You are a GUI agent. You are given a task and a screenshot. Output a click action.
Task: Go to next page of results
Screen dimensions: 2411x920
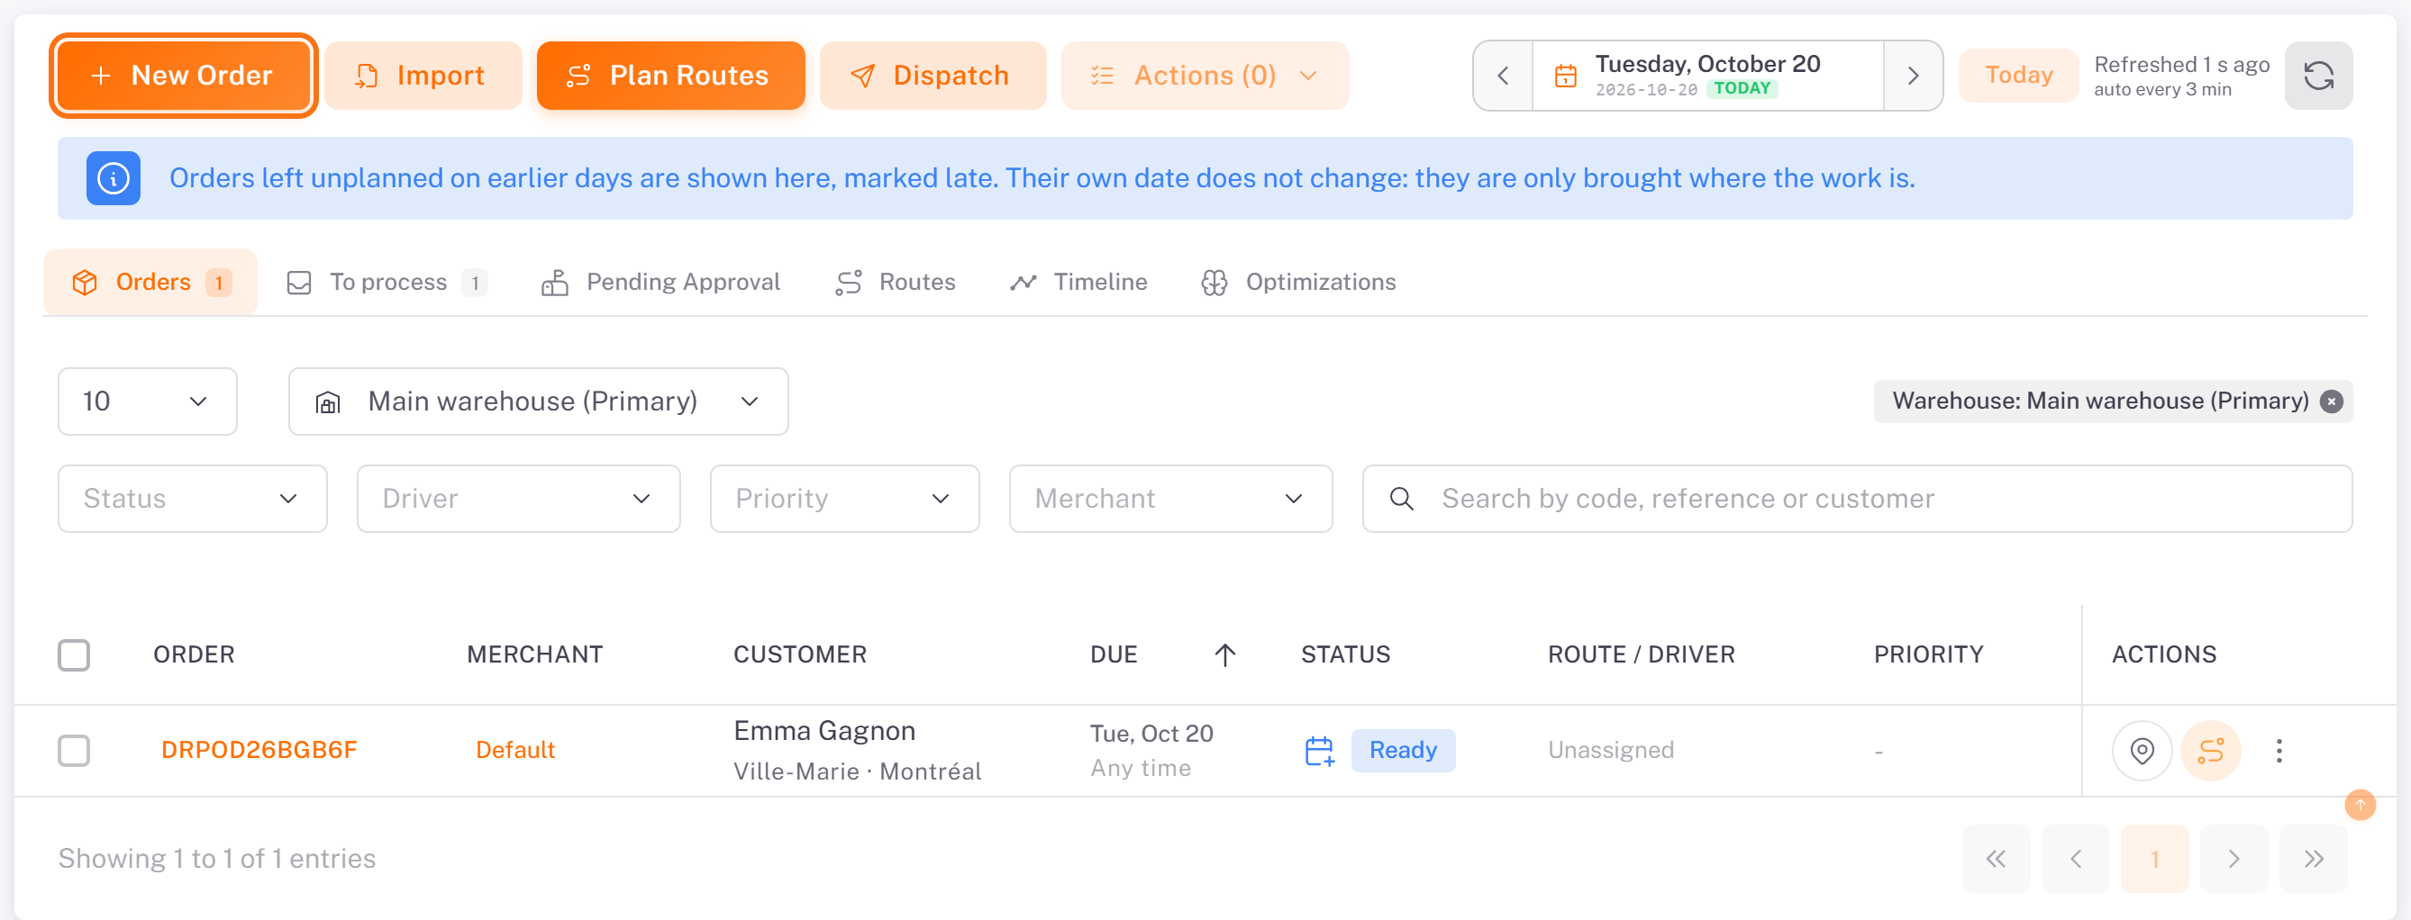point(2234,858)
